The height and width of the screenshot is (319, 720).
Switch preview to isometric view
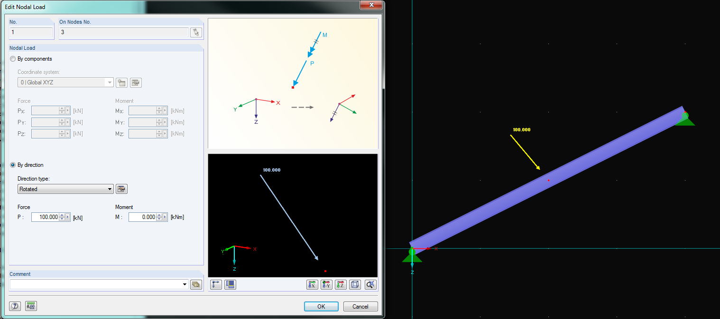coord(355,284)
